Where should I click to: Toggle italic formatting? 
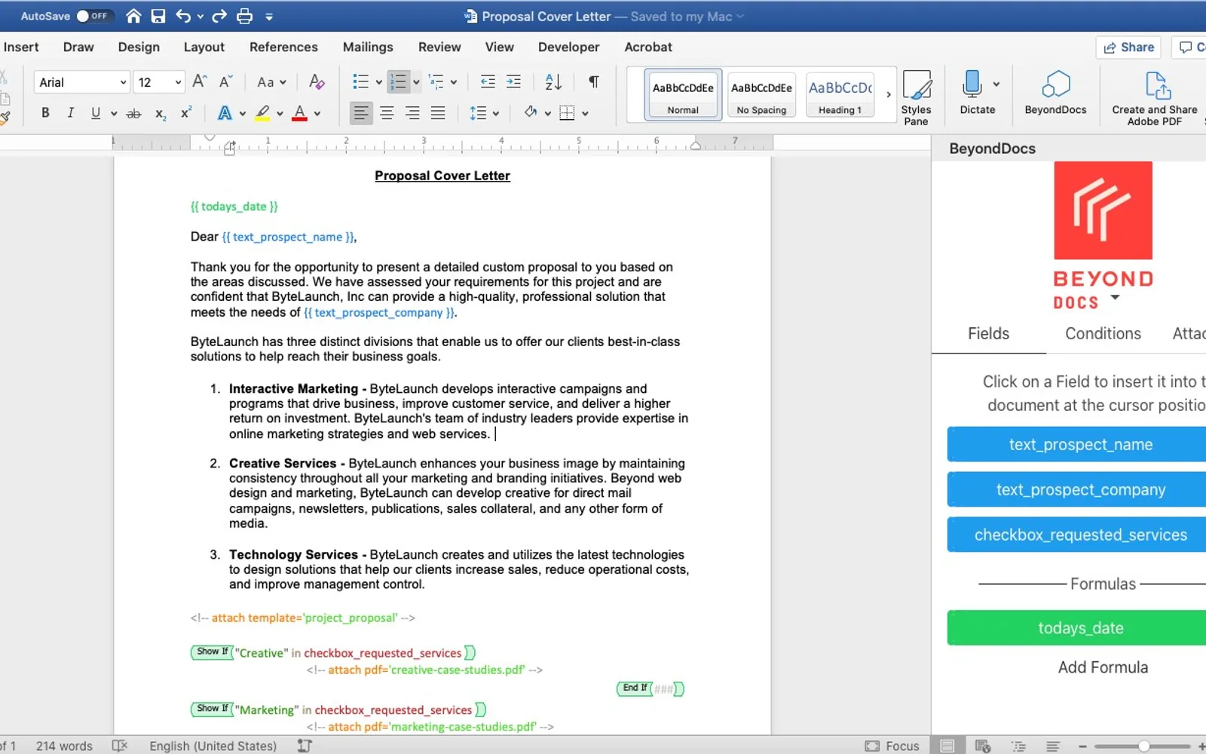click(71, 112)
